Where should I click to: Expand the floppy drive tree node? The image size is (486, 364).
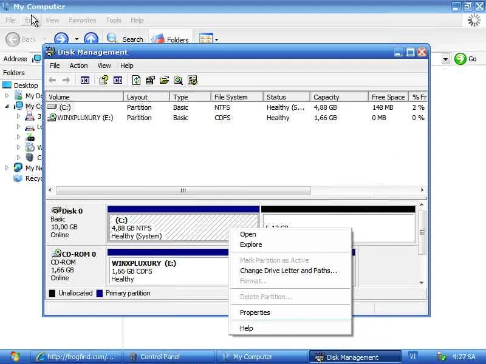click(18, 116)
